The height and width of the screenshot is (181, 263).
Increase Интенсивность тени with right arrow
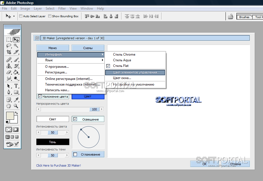click(x=67, y=155)
